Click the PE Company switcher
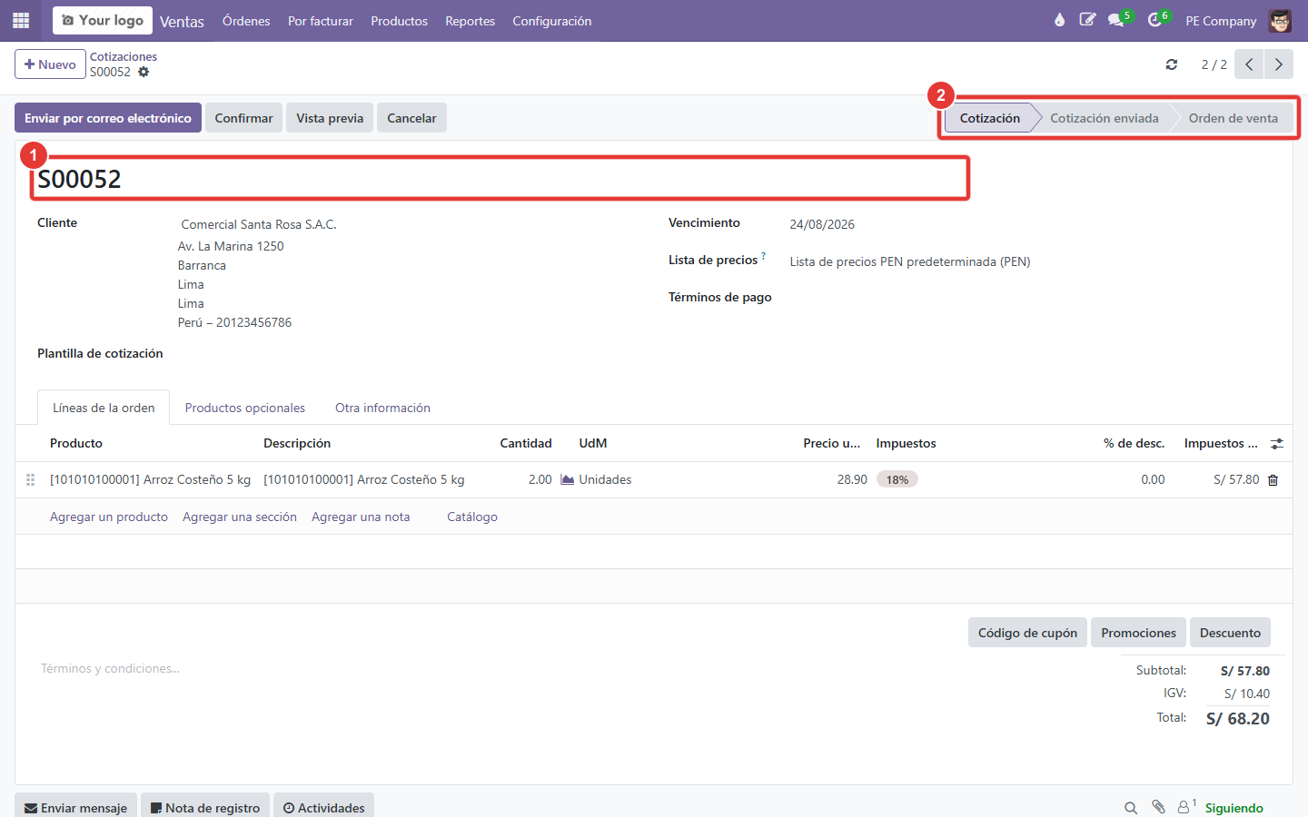Viewport: 1308px width, 817px height. pos(1221,21)
